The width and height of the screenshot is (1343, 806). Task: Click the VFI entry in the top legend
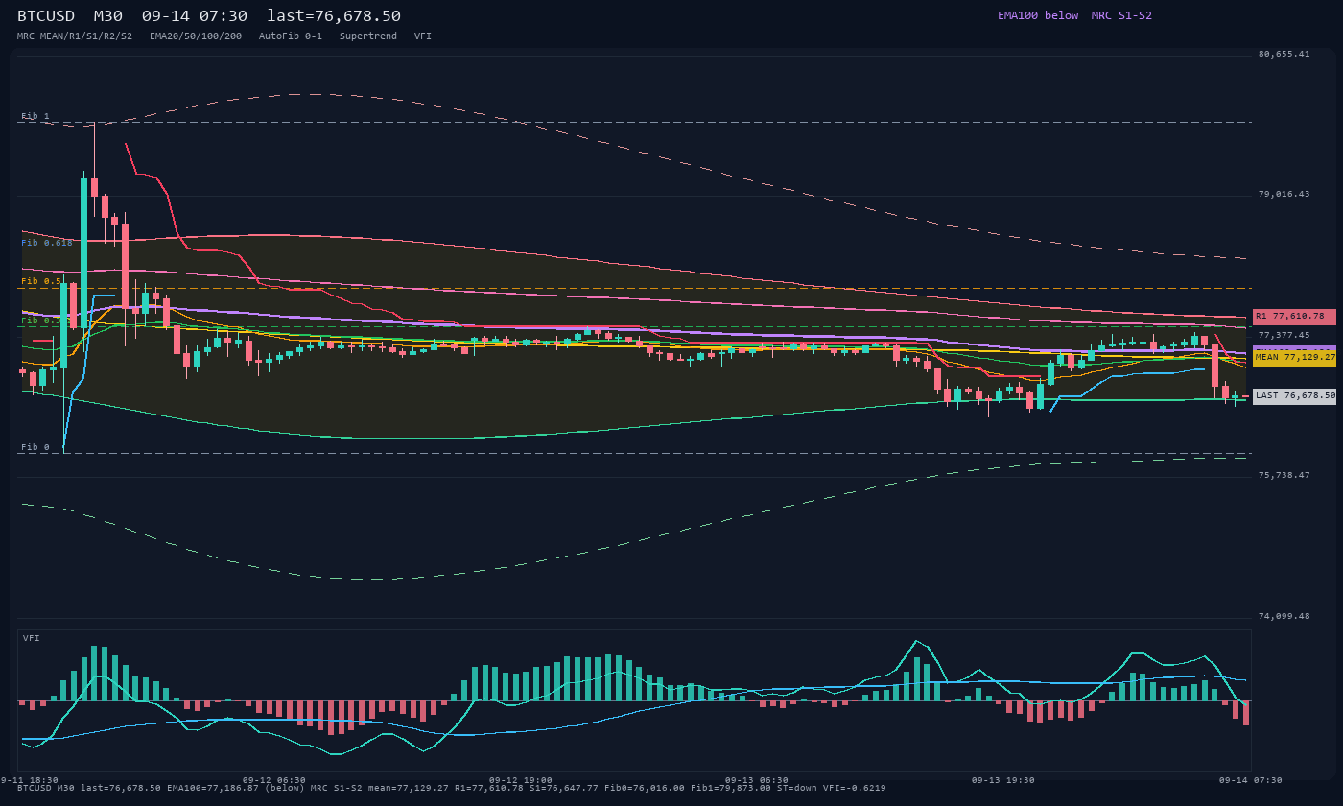coord(423,36)
